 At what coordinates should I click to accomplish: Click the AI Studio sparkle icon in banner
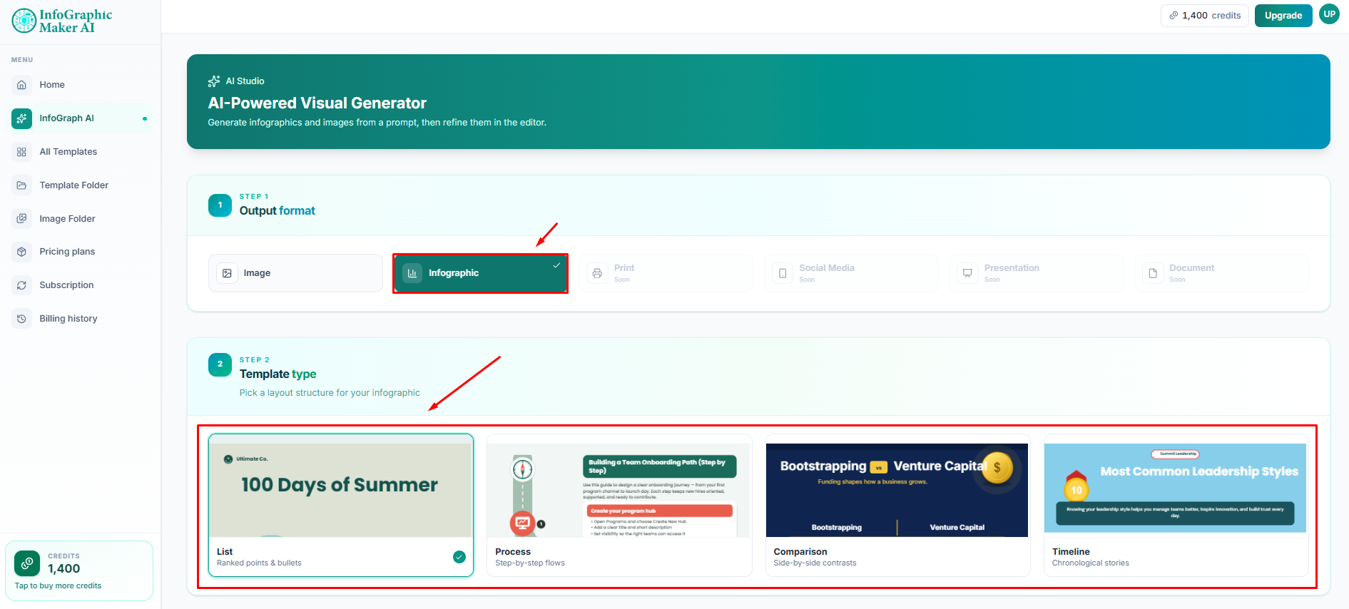[x=214, y=81]
